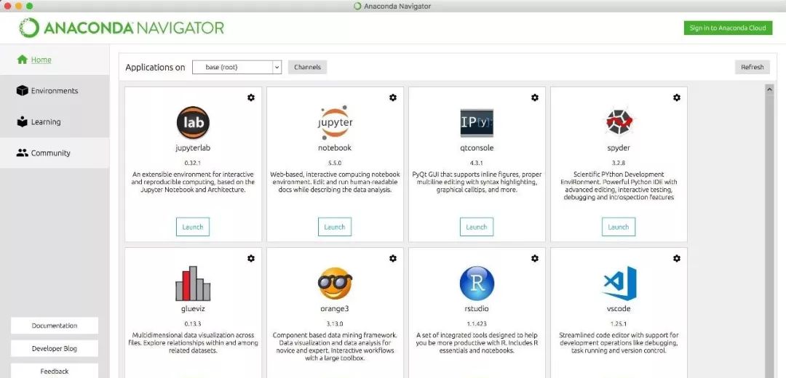This screenshot has height=378, width=786.
Task: Open the base (root) environment dropdown
Action: coord(237,67)
